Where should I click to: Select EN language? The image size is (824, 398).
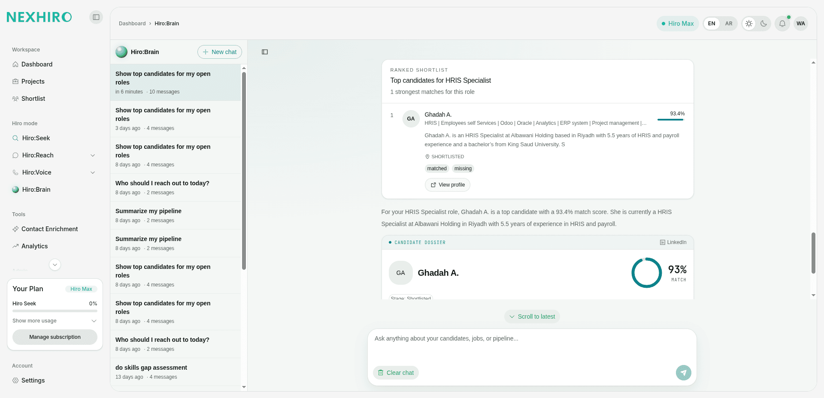coord(712,24)
